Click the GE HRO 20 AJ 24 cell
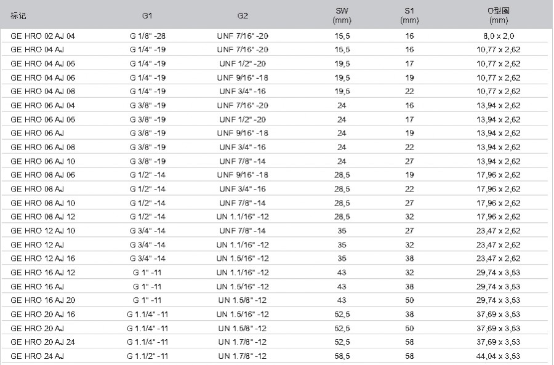The image size is (554, 365). click(x=42, y=342)
